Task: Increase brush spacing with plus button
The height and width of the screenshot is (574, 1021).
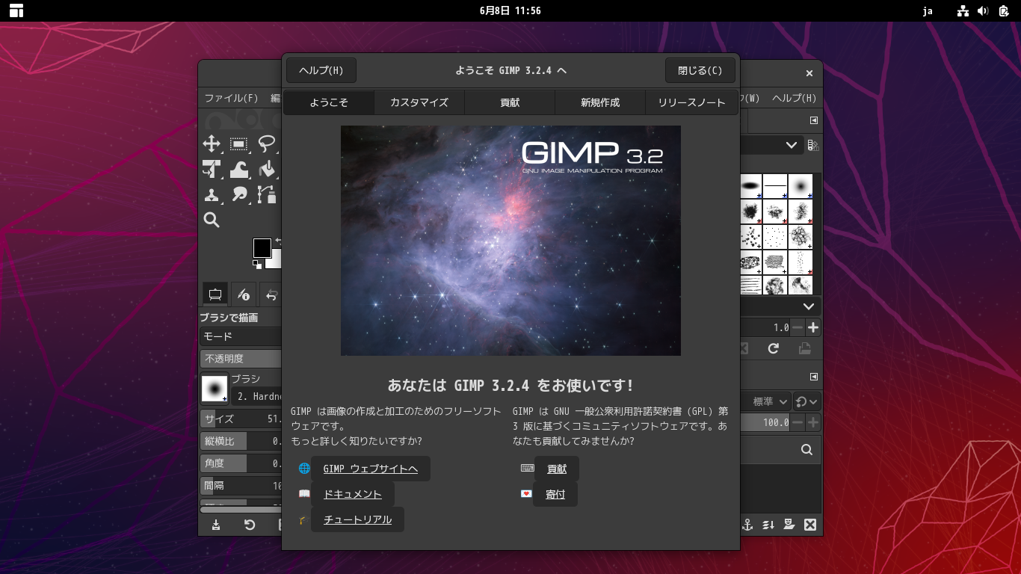Action: click(x=813, y=327)
